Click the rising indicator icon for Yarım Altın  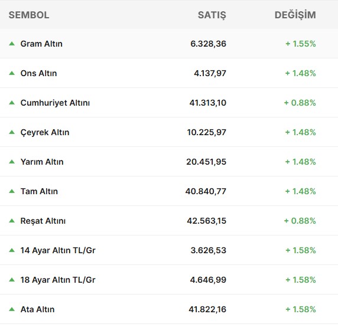click(x=12, y=162)
